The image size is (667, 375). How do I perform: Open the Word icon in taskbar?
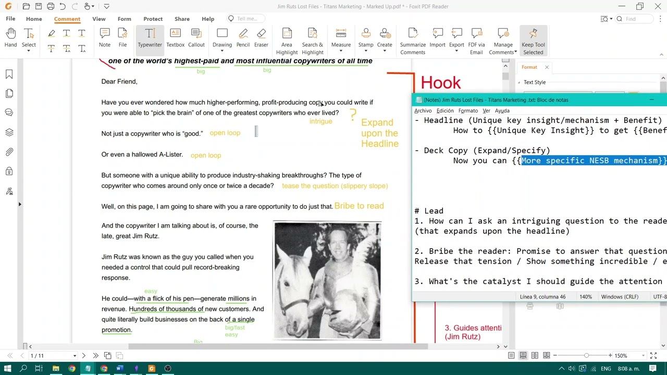[x=119, y=369]
